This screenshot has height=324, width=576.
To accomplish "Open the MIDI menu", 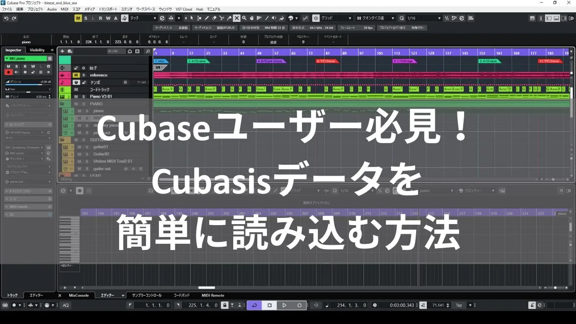I will (x=65, y=9).
